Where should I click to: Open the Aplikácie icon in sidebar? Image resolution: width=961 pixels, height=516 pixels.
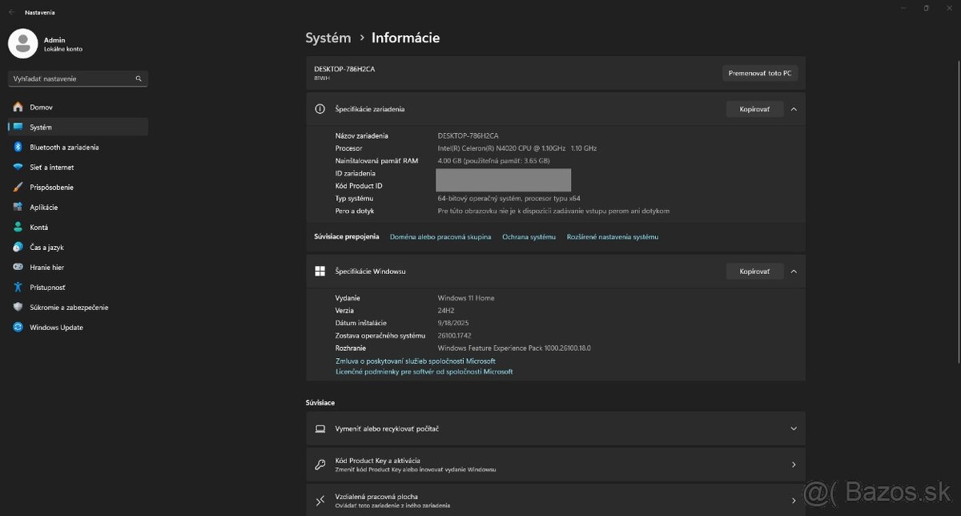[x=18, y=208]
